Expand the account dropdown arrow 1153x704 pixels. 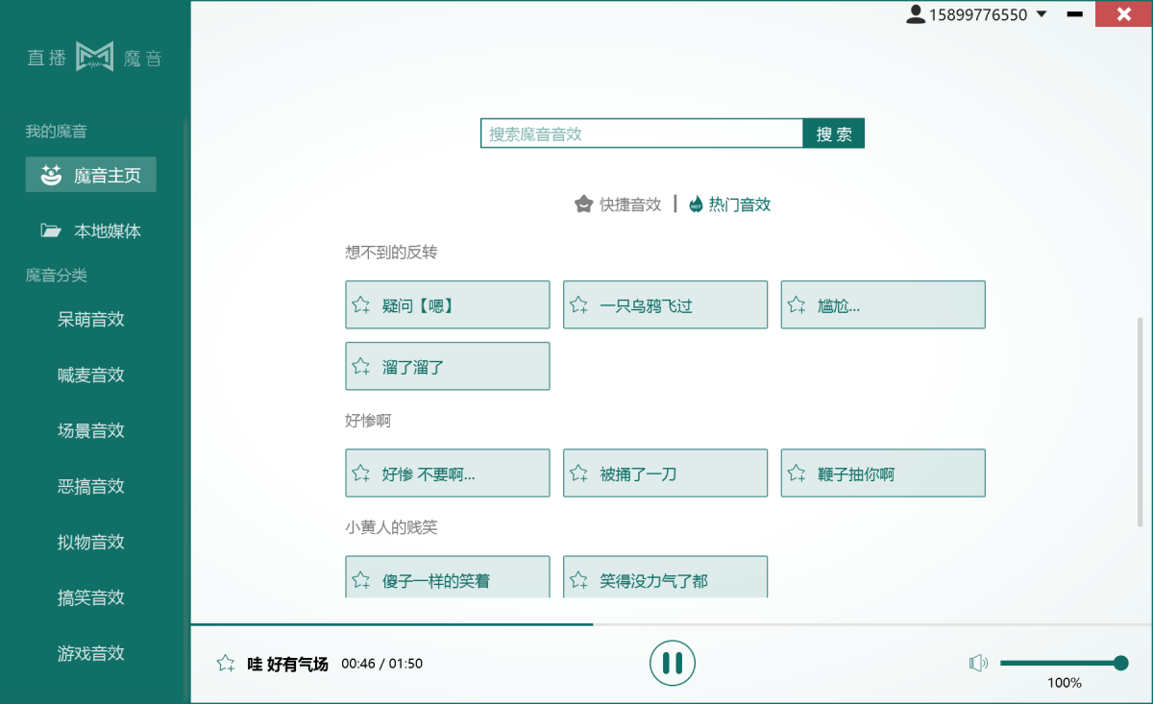(1043, 14)
